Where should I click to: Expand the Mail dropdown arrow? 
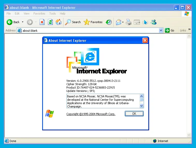(x=123, y=22)
